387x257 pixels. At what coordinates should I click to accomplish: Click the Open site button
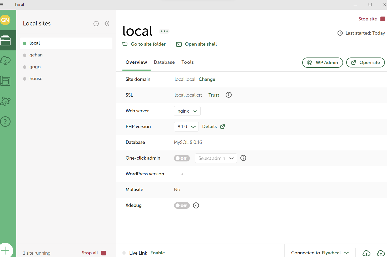tap(365, 62)
